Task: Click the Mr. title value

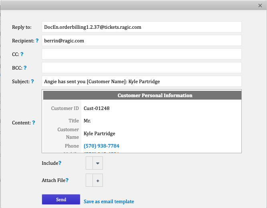Action: (x=87, y=121)
